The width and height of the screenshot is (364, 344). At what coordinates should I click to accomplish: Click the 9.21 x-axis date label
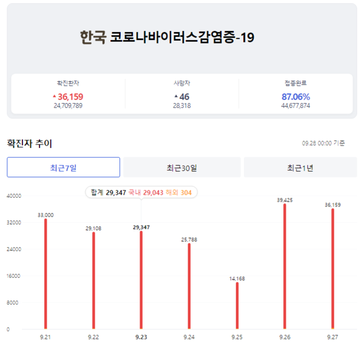45,337
